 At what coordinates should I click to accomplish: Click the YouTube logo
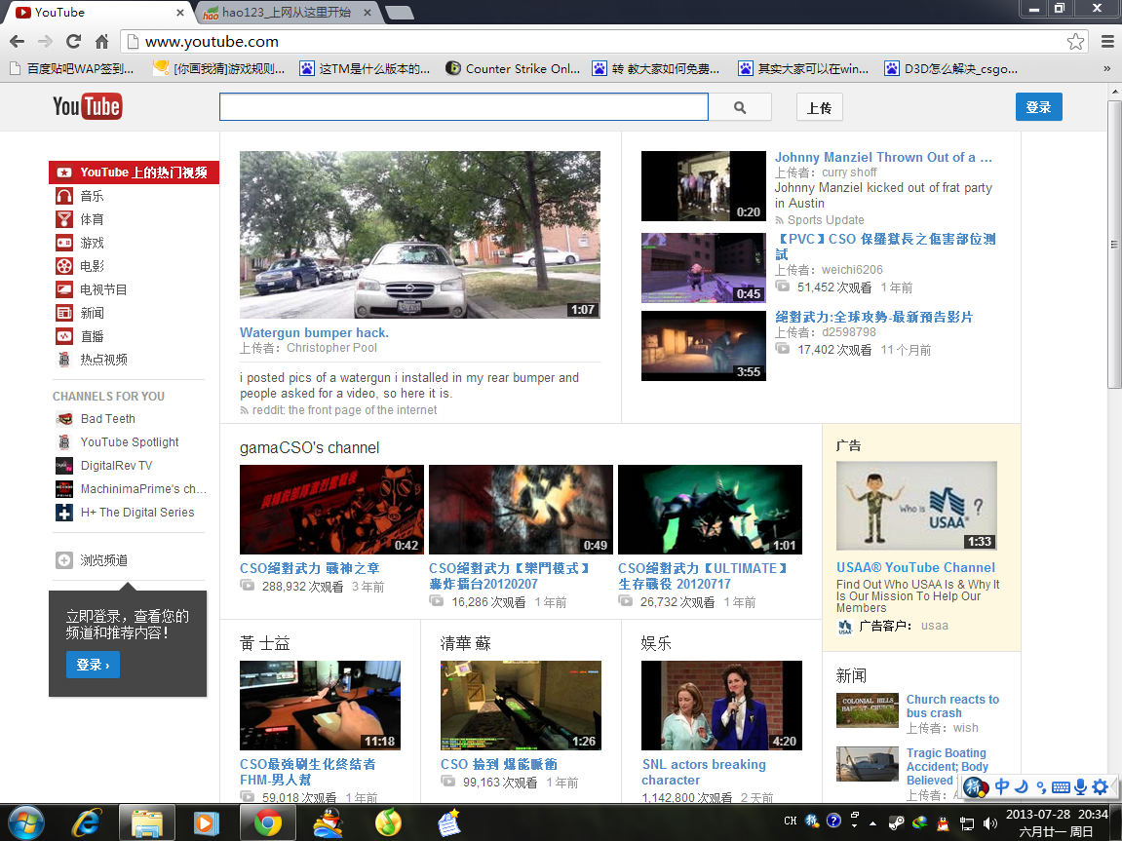point(88,106)
